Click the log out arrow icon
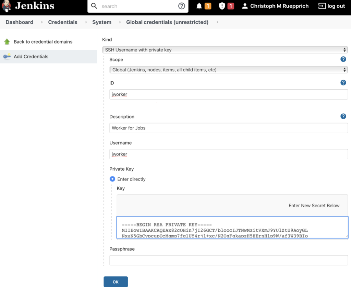This screenshot has height=288, width=351. [322, 6]
